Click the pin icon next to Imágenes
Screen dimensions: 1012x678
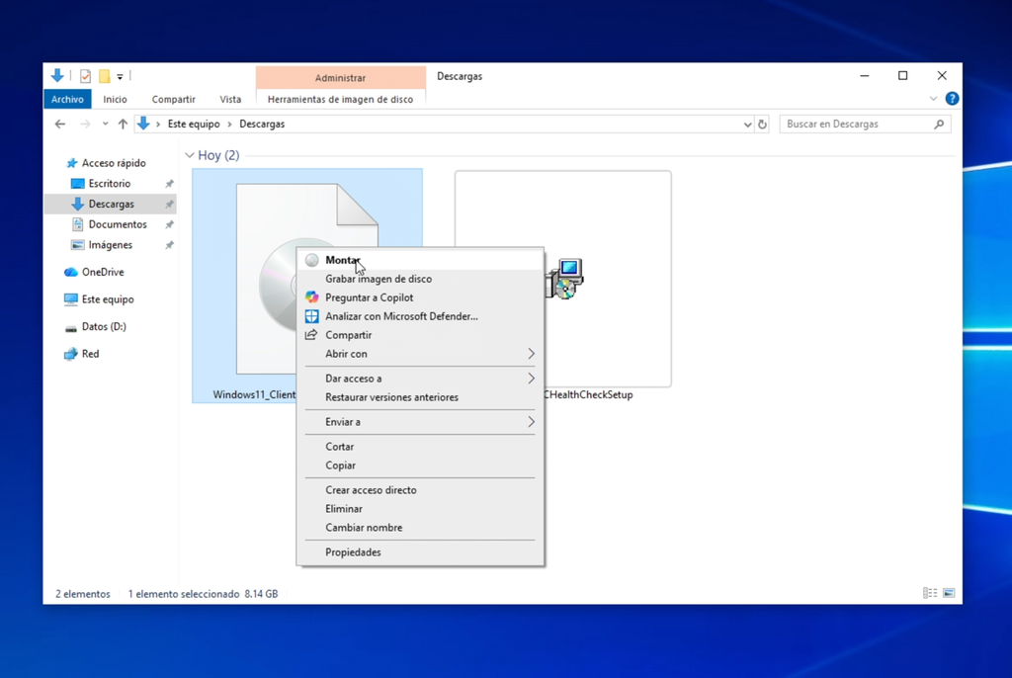tap(169, 245)
